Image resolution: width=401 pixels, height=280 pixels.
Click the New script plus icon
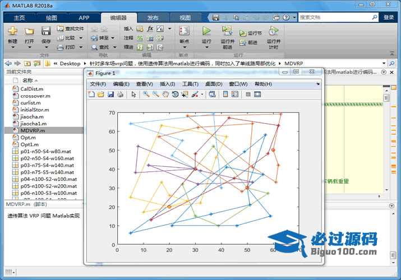coord(12,31)
